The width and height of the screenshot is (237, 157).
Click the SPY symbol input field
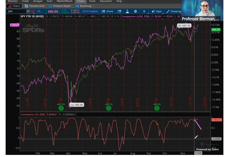point(16,12)
